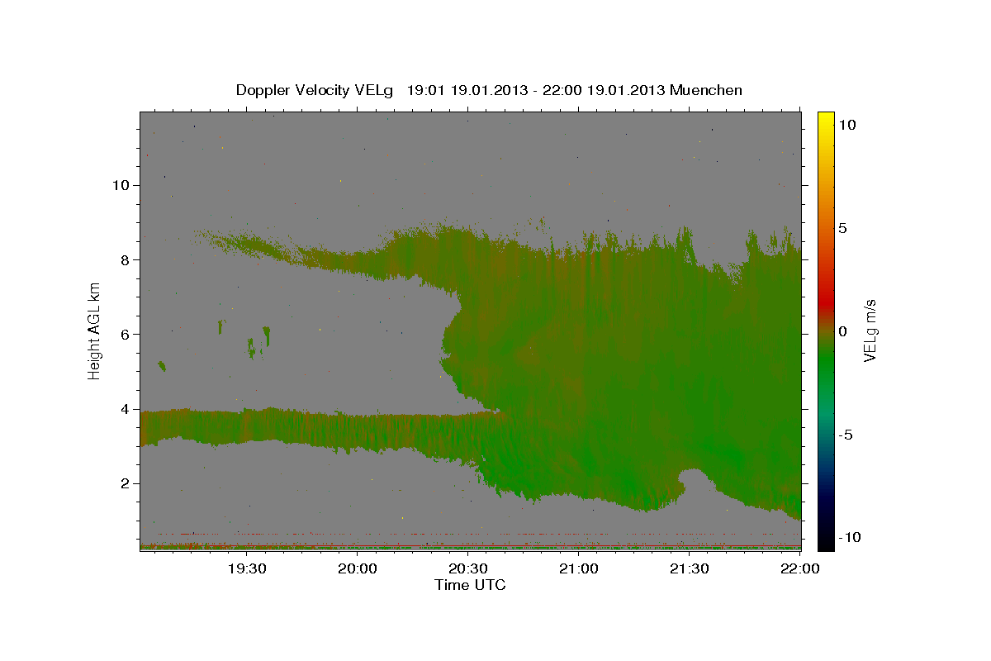This screenshot has width=991, height=661.
Task: Click the 19:30 time tick label
Action: (246, 568)
